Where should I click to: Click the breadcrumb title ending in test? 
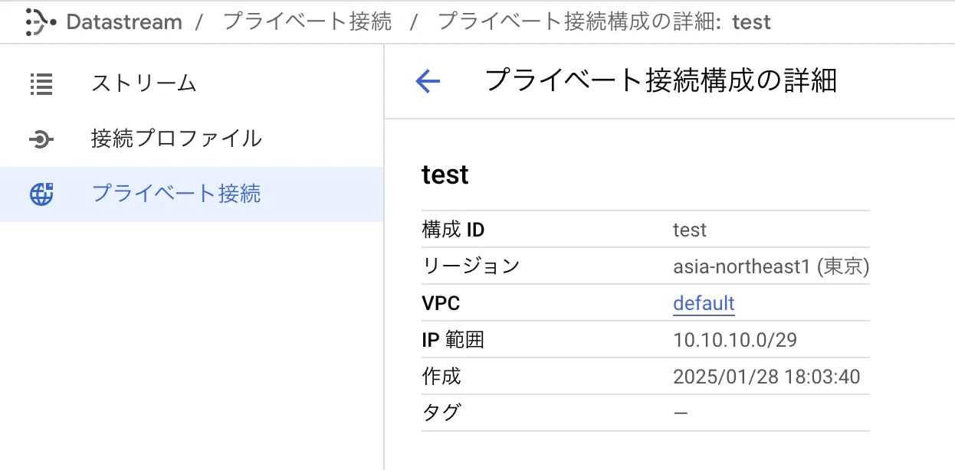pos(604,21)
